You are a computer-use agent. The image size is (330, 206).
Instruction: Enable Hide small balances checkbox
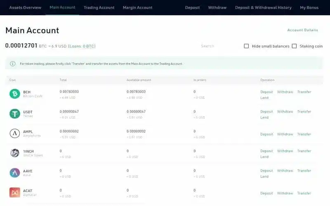click(x=246, y=46)
